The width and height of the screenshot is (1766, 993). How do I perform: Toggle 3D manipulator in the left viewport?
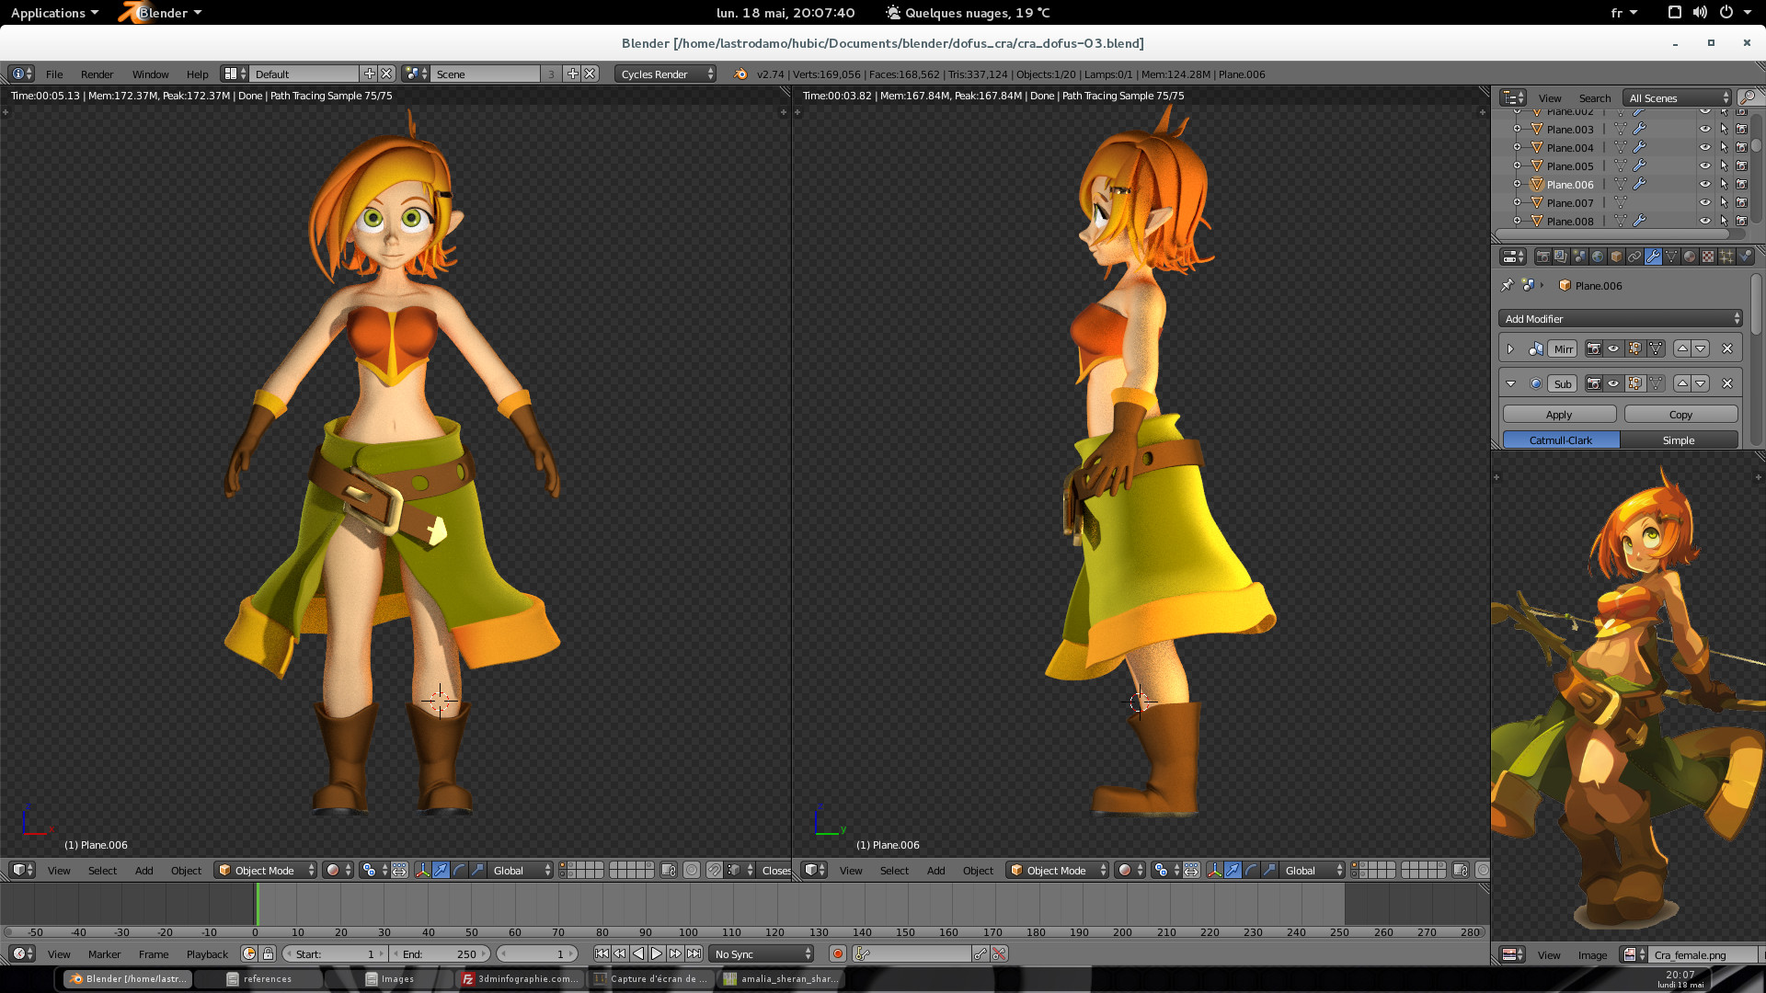click(422, 871)
